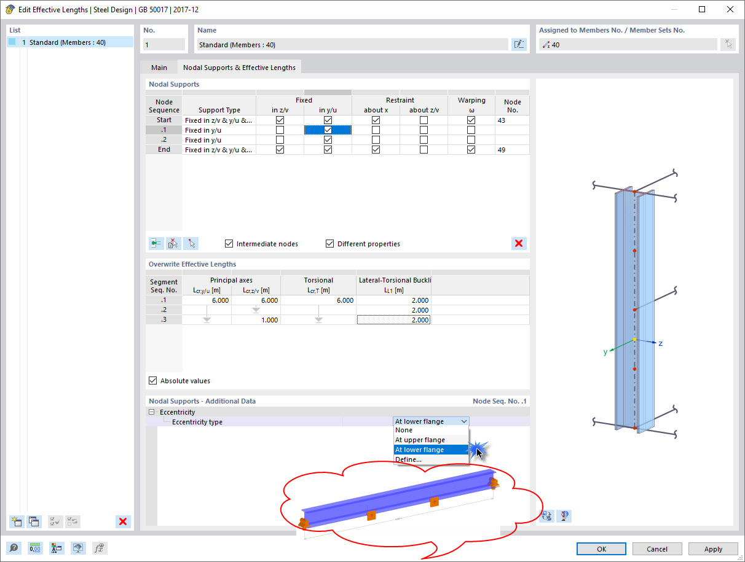The image size is (745, 562).
Task: Click .2 row support type Fixed in y/u
Action: [219, 140]
